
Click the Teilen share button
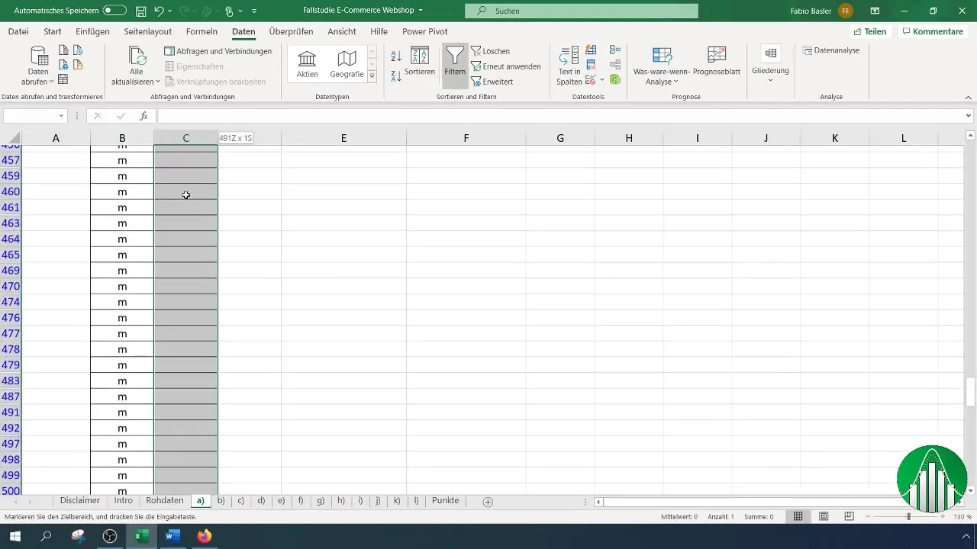[870, 32]
